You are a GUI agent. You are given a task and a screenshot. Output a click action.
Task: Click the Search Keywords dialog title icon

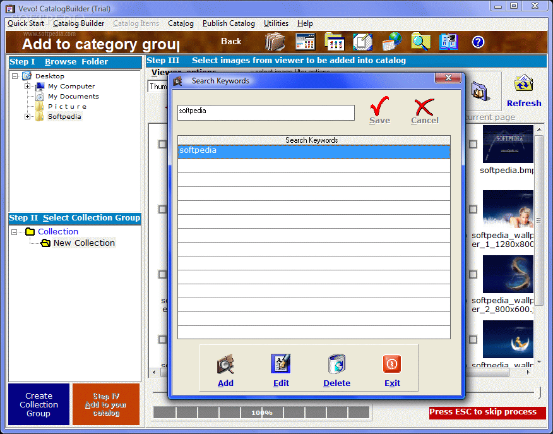click(178, 81)
